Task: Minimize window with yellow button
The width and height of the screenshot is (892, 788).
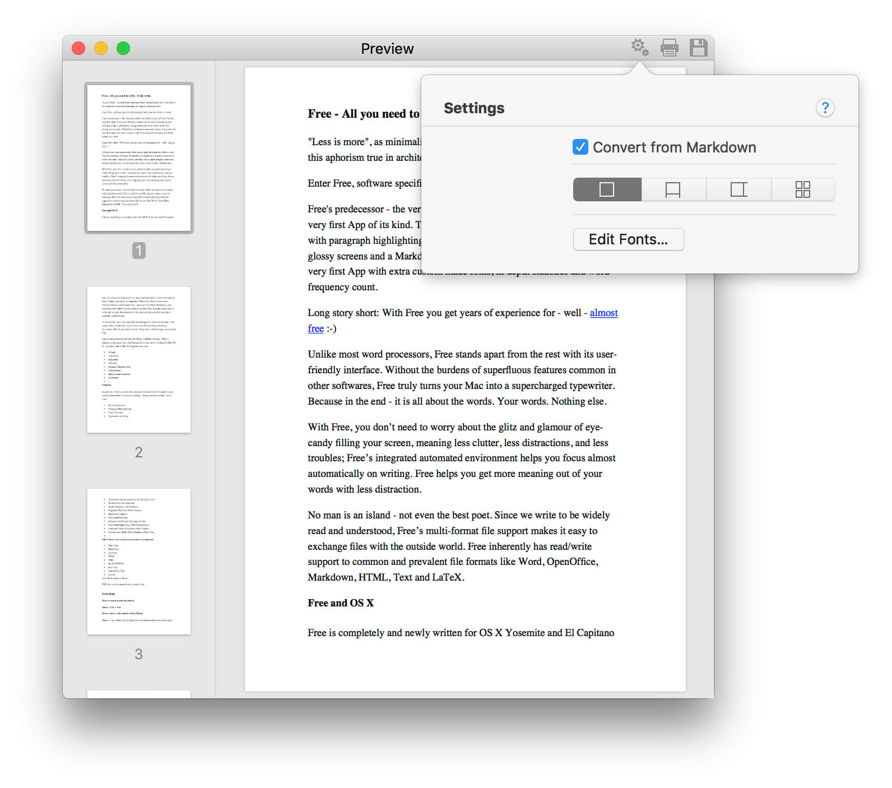Action: pos(101,48)
